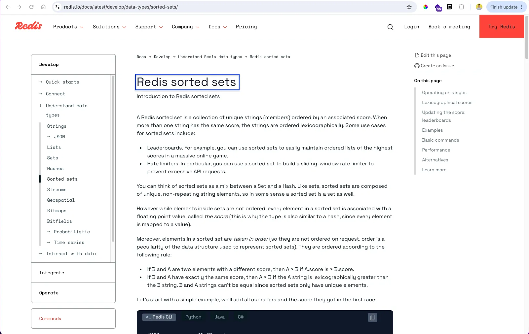The image size is (529, 334).
Task: Switch to the C# code tab
Action: pyautogui.click(x=241, y=317)
